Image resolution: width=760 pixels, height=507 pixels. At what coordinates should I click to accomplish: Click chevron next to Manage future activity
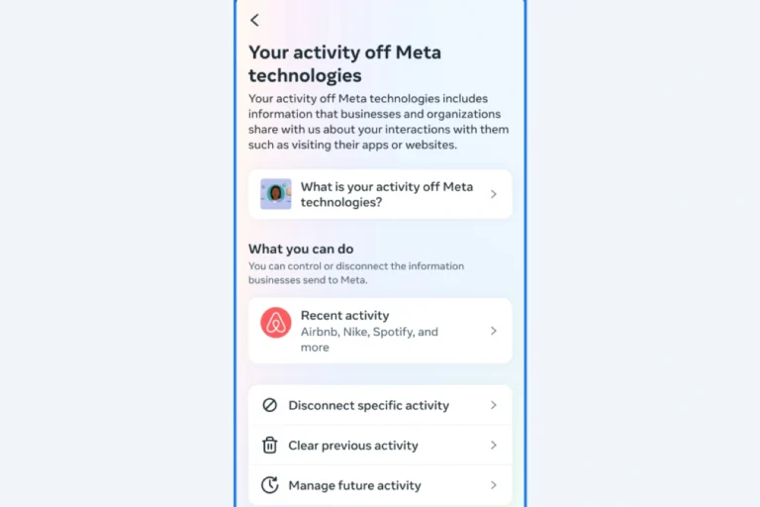(x=494, y=485)
